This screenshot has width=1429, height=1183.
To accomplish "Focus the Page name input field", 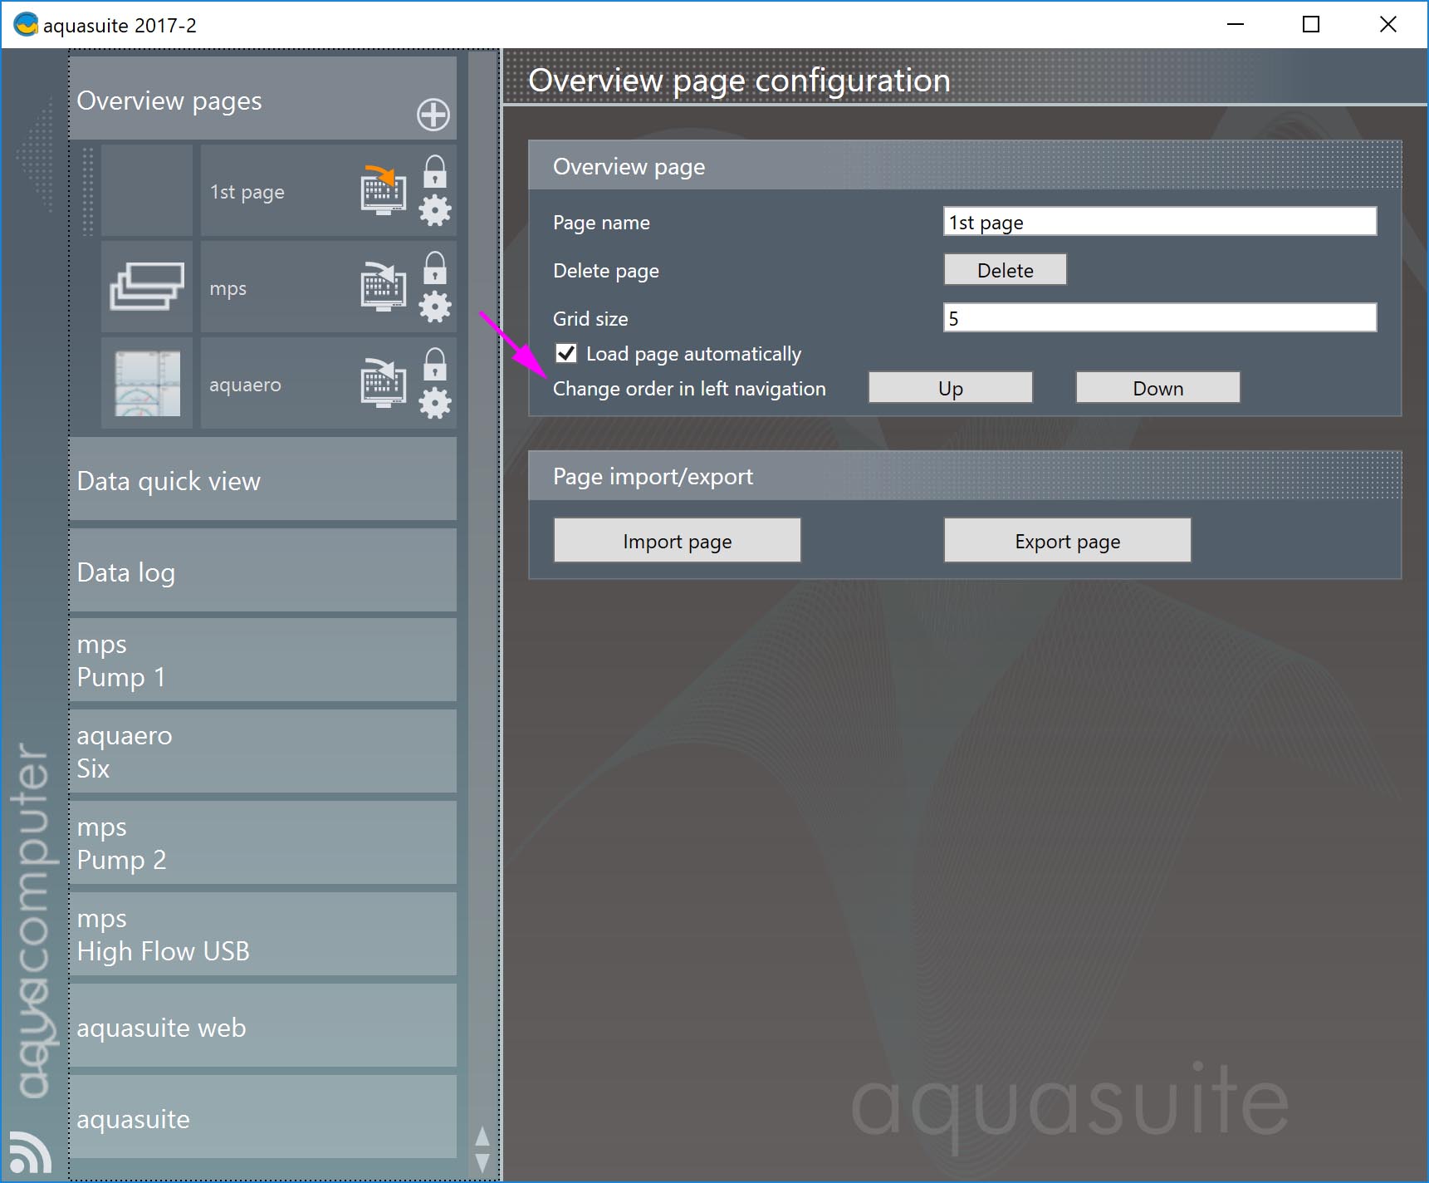I will point(1160,222).
